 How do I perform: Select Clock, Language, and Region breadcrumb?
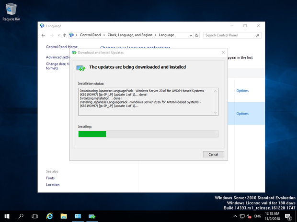point(130,35)
